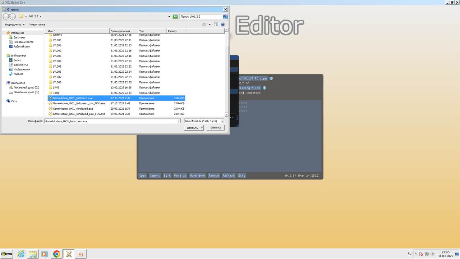Open the arrow beside the Открыть button
The height and width of the screenshot is (259, 460).
[202, 128]
